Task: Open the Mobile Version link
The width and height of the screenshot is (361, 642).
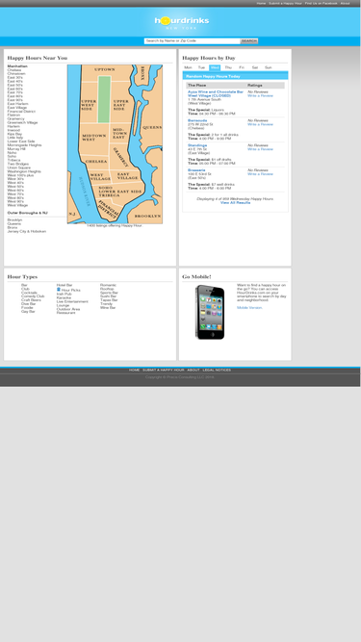Action: point(249,307)
